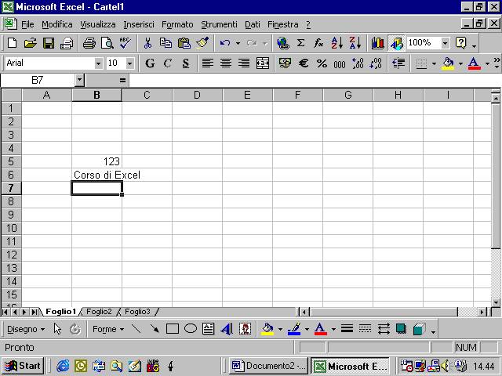Screen dimensions: 502x376
Task: Open Print Preview magnifier icon
Action: 107,43
